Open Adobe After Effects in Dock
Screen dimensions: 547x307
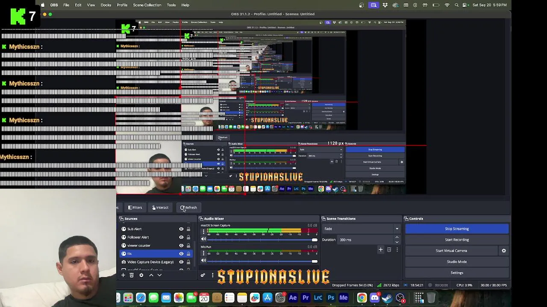coord(293,298)
